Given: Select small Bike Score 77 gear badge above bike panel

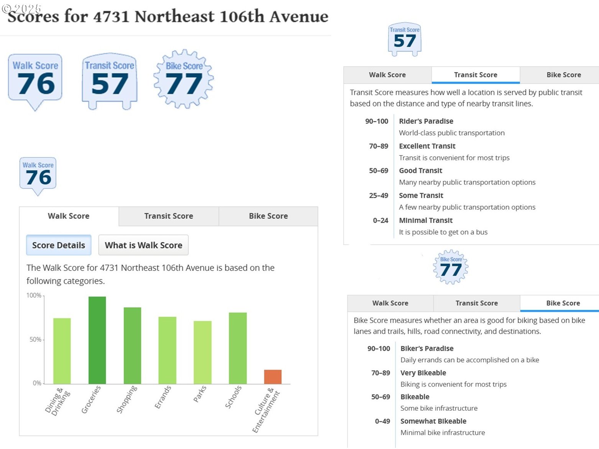Looking at the screenshot, I should click(451, 267).
